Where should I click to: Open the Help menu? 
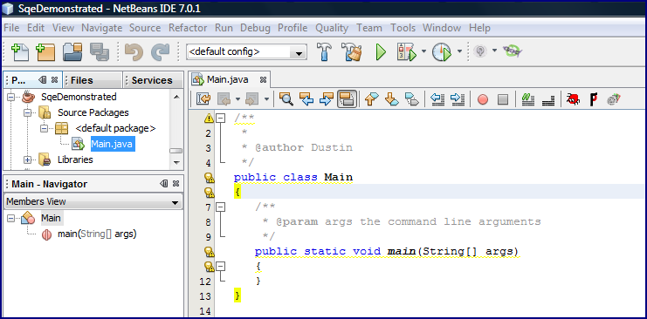pos(479,28)
